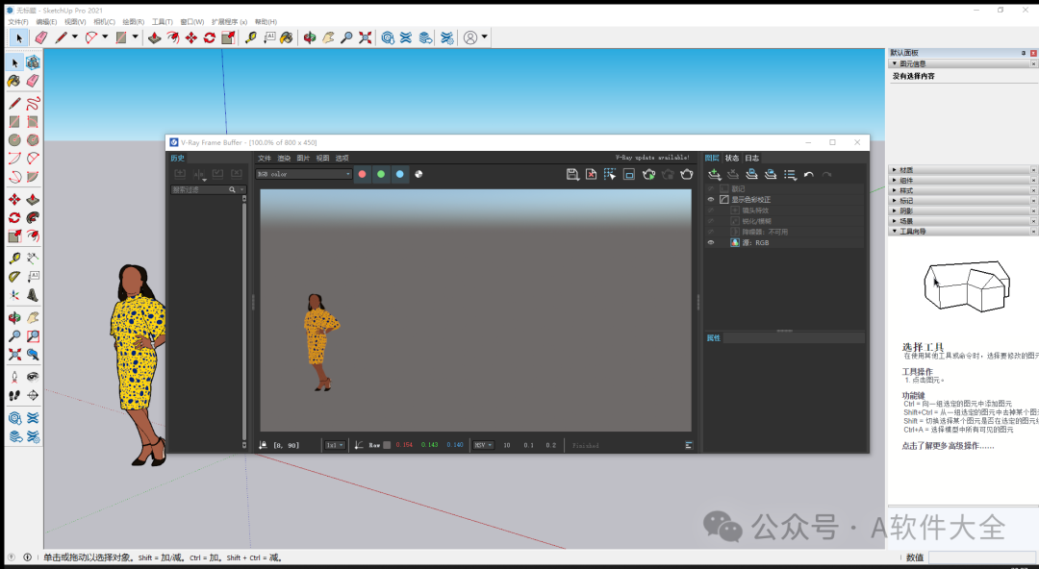The width and height of the screenshot is (1039, 569).
Task: Click the render teapot icon in Frame Buffer
Action: pyautogui.click(x=687, y=174)
